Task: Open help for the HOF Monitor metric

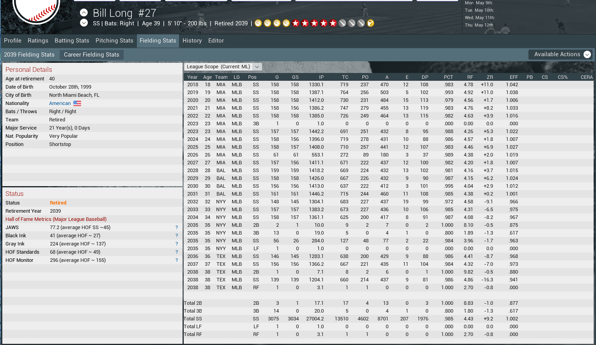Action: [x=177, y=260]
